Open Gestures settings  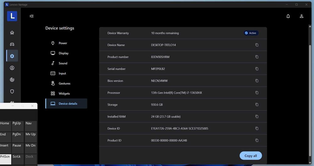pos(66,83)
